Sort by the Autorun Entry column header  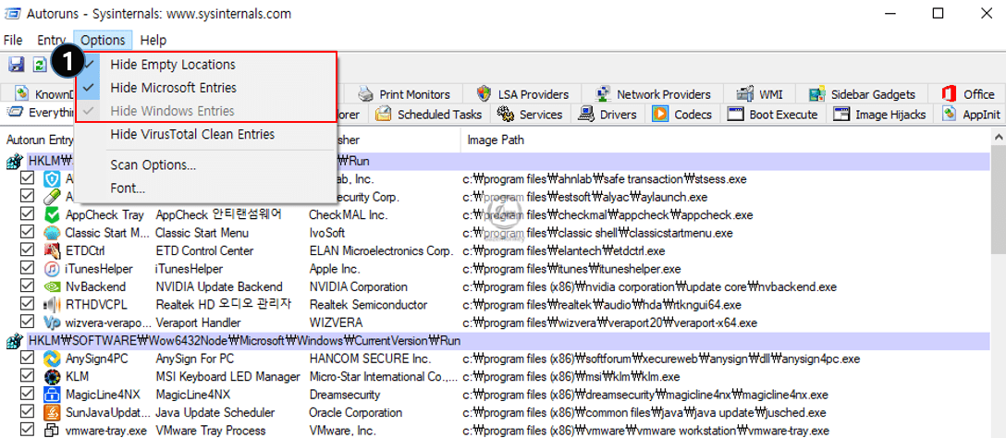[40, 140]
